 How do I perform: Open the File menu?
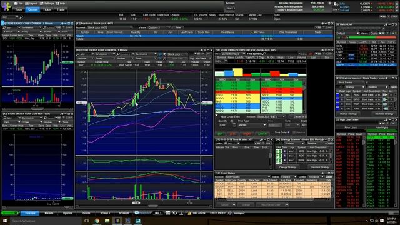[x=19, y=4]
